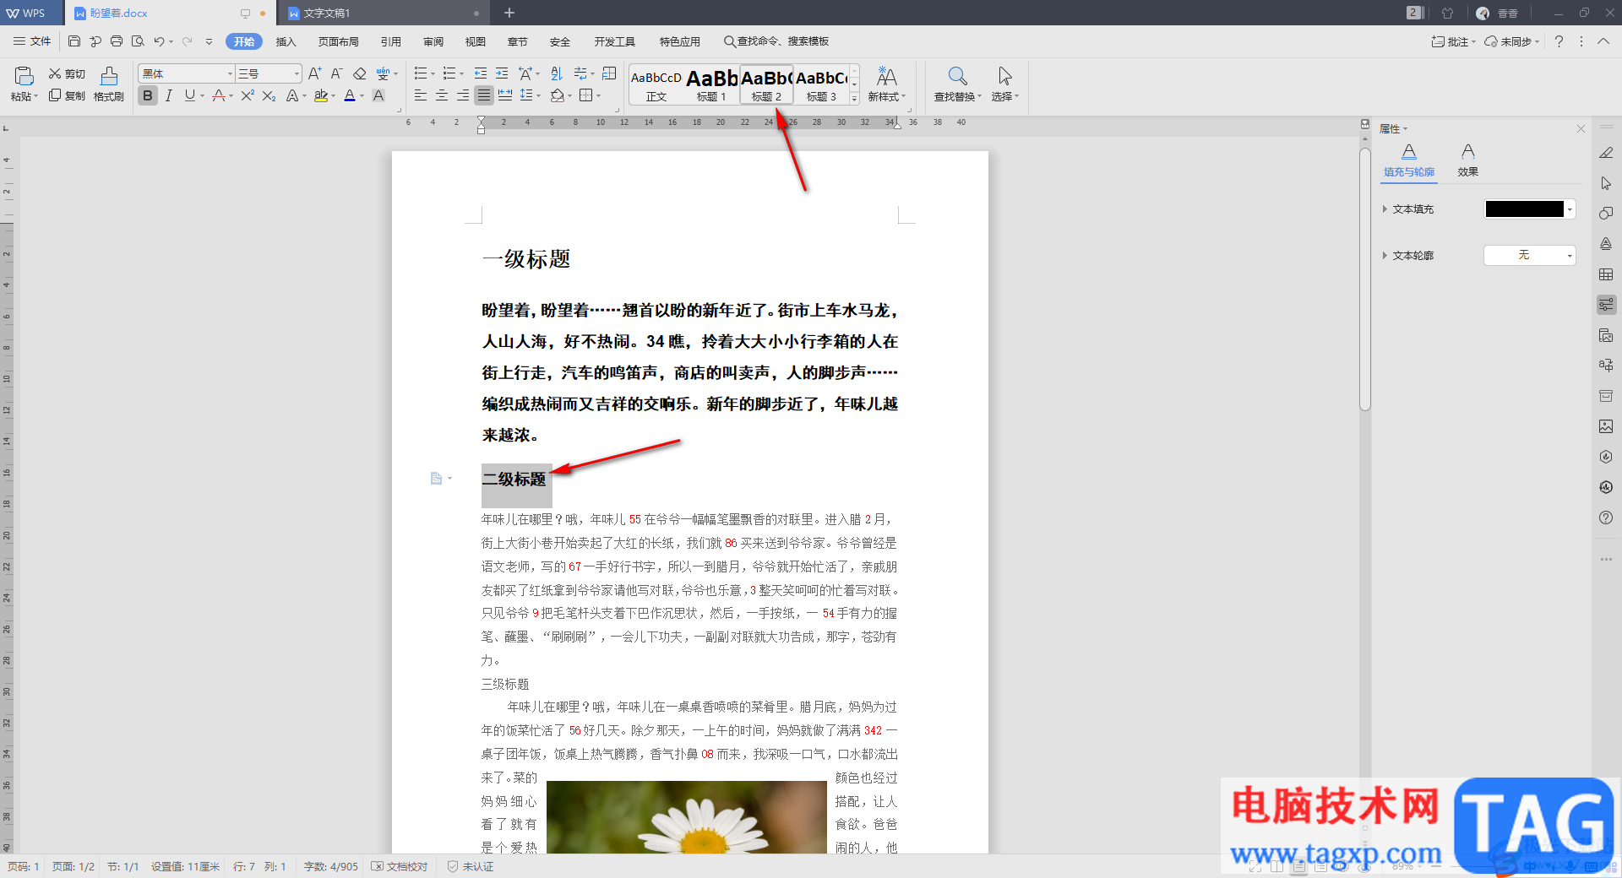Increase font size with A+ icon
The image size is (1622, 878).
pyautogui.click(x=314, y=73)
